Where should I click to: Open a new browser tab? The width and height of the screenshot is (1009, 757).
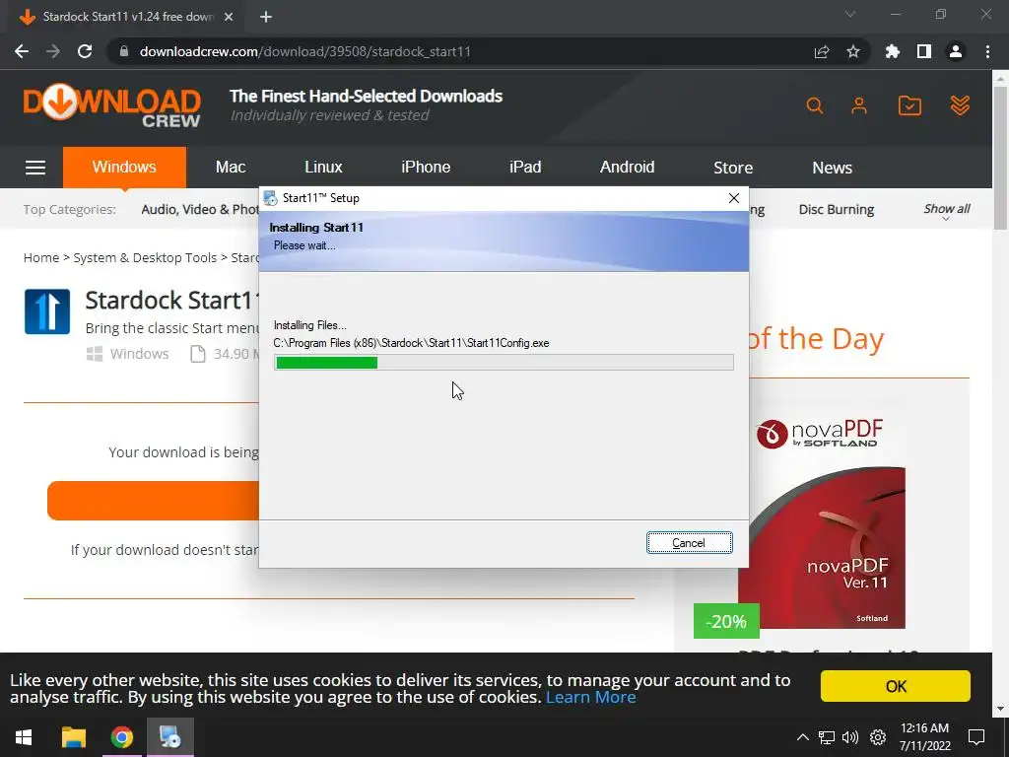[266, 17]
